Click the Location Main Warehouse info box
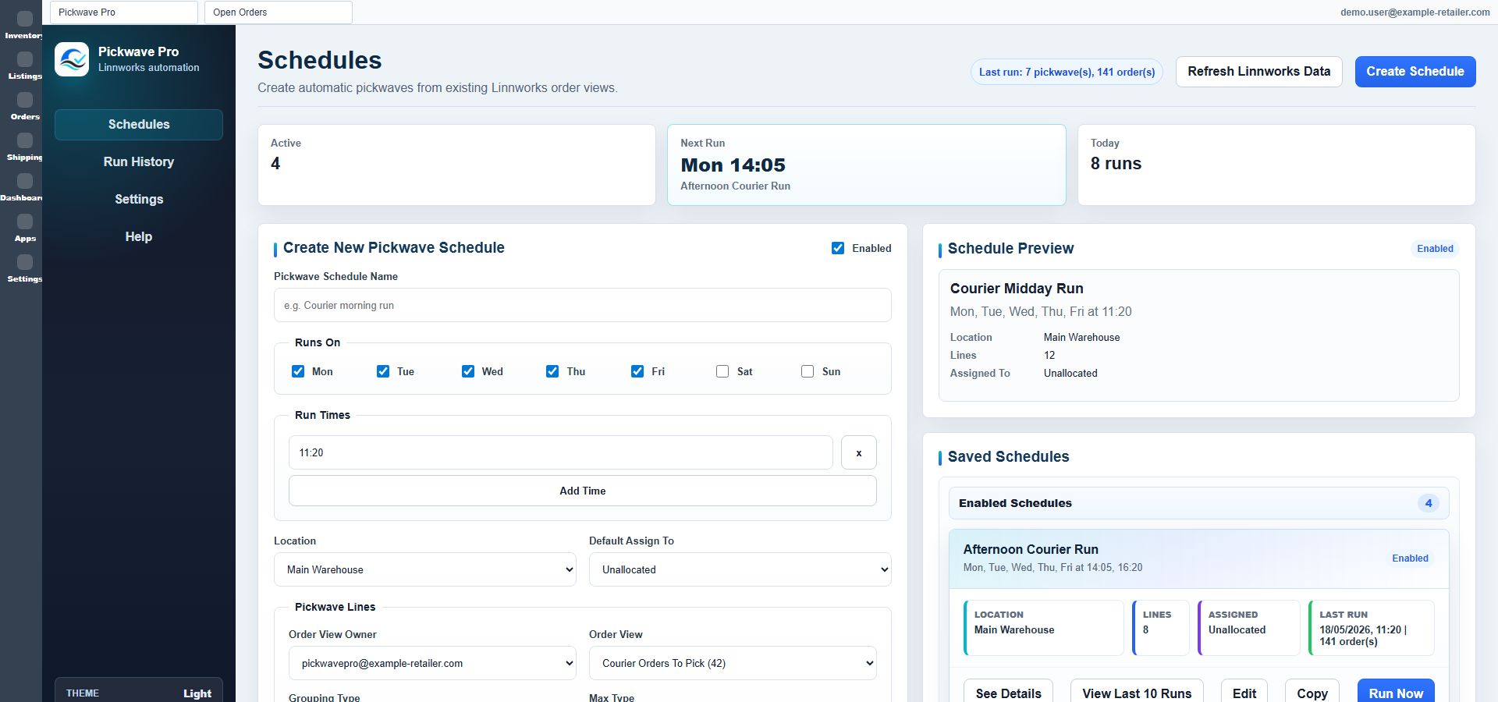This screenshot has width=1498, height=702. point(1043,628)
